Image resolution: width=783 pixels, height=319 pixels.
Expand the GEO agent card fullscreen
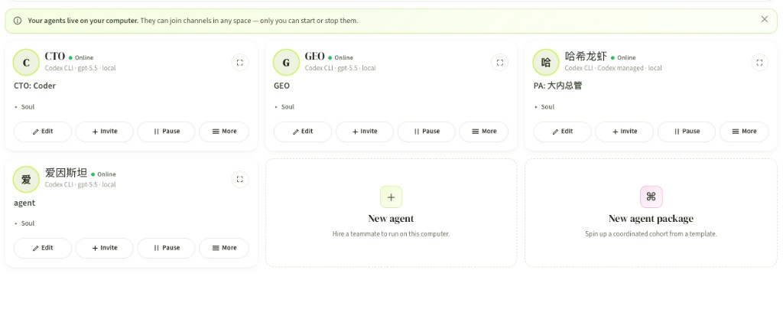coord(500,63)
